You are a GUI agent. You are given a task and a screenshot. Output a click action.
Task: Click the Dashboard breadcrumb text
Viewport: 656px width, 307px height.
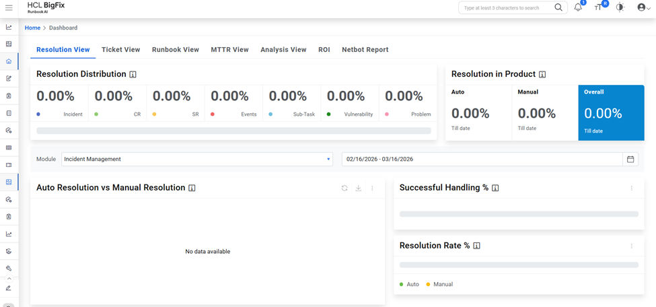pyautogui.click(x=63, y=28)
